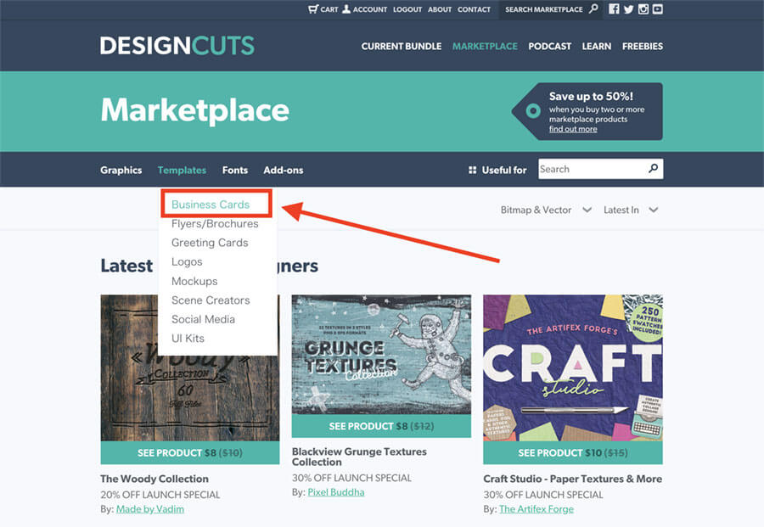Open The Artifex Forge author link
The image size is (764, 527).
click(536, 509)
